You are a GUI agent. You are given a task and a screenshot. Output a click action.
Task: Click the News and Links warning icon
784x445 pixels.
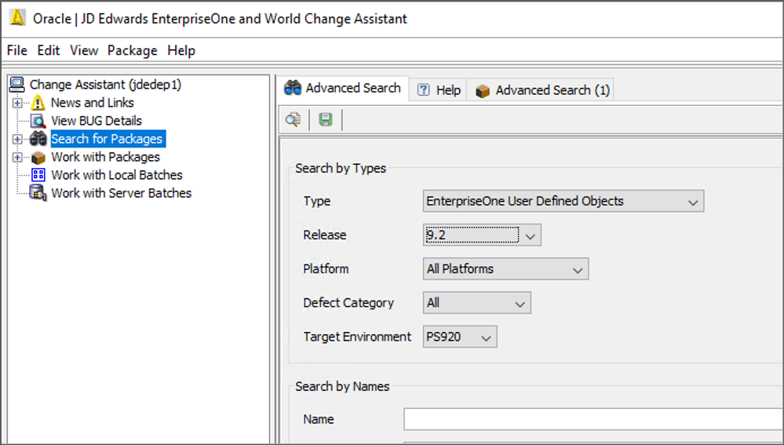[38, 103]
